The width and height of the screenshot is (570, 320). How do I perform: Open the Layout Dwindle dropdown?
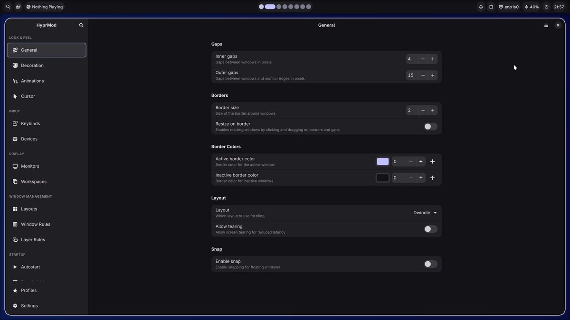(425, 213)
